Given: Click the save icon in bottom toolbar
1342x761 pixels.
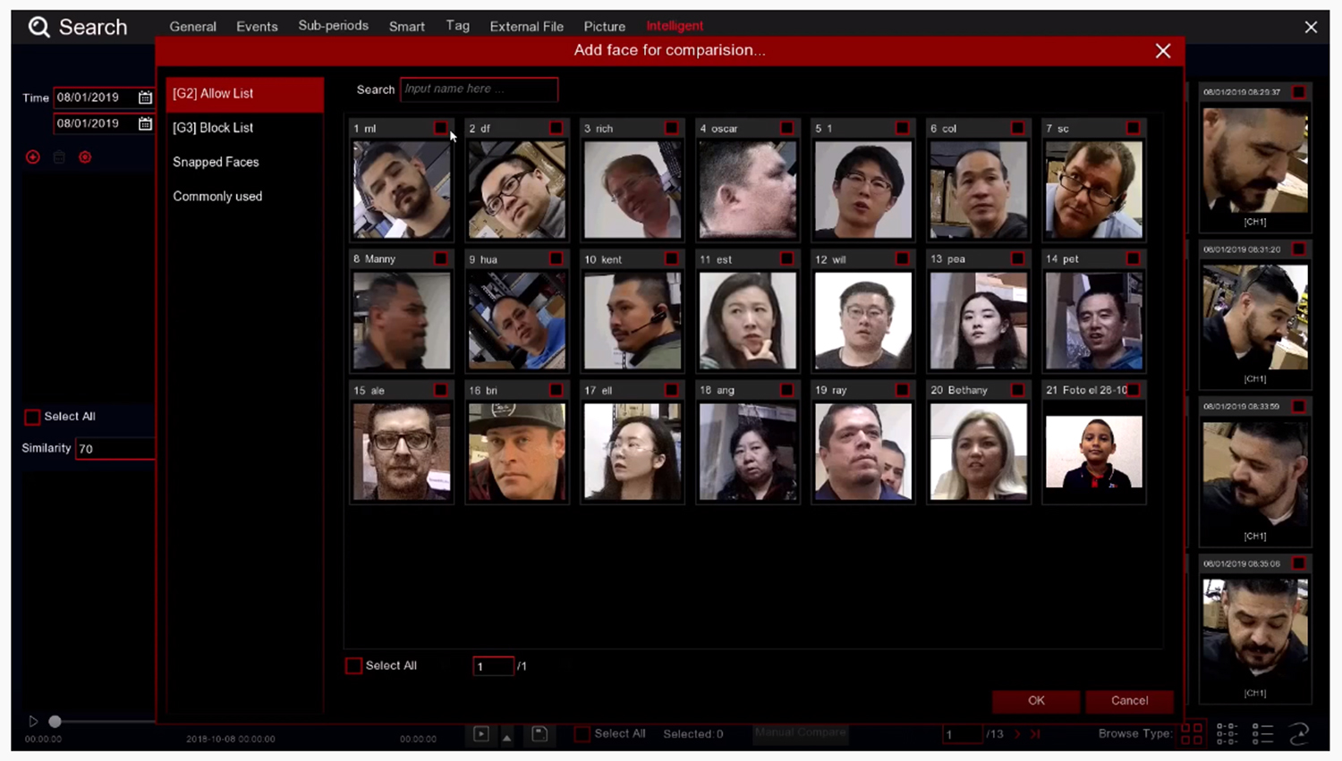Looking at the screenshot, I should (x=539, y=734).
